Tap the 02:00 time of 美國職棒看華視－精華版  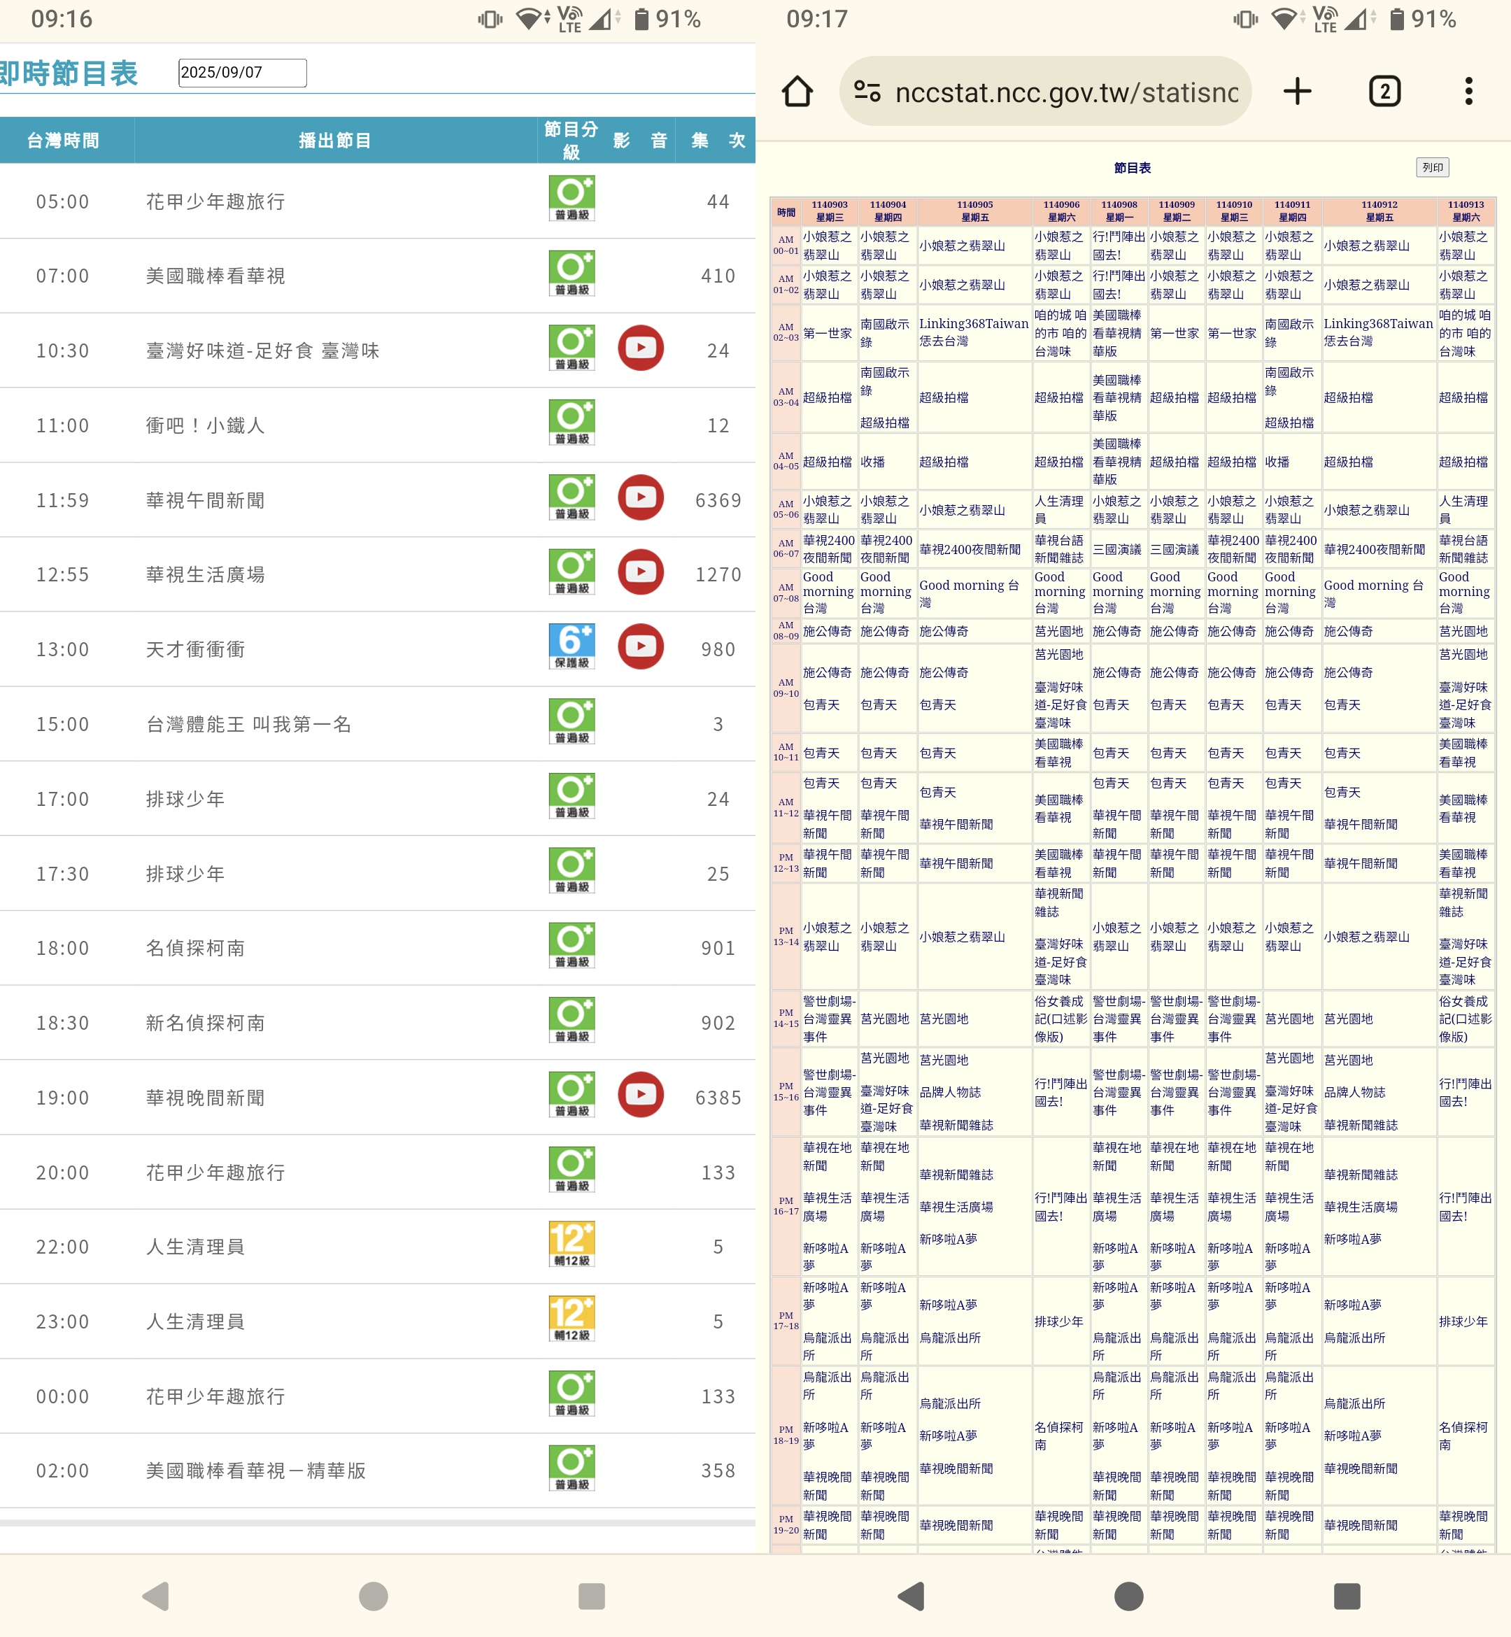click(63, 1471)
